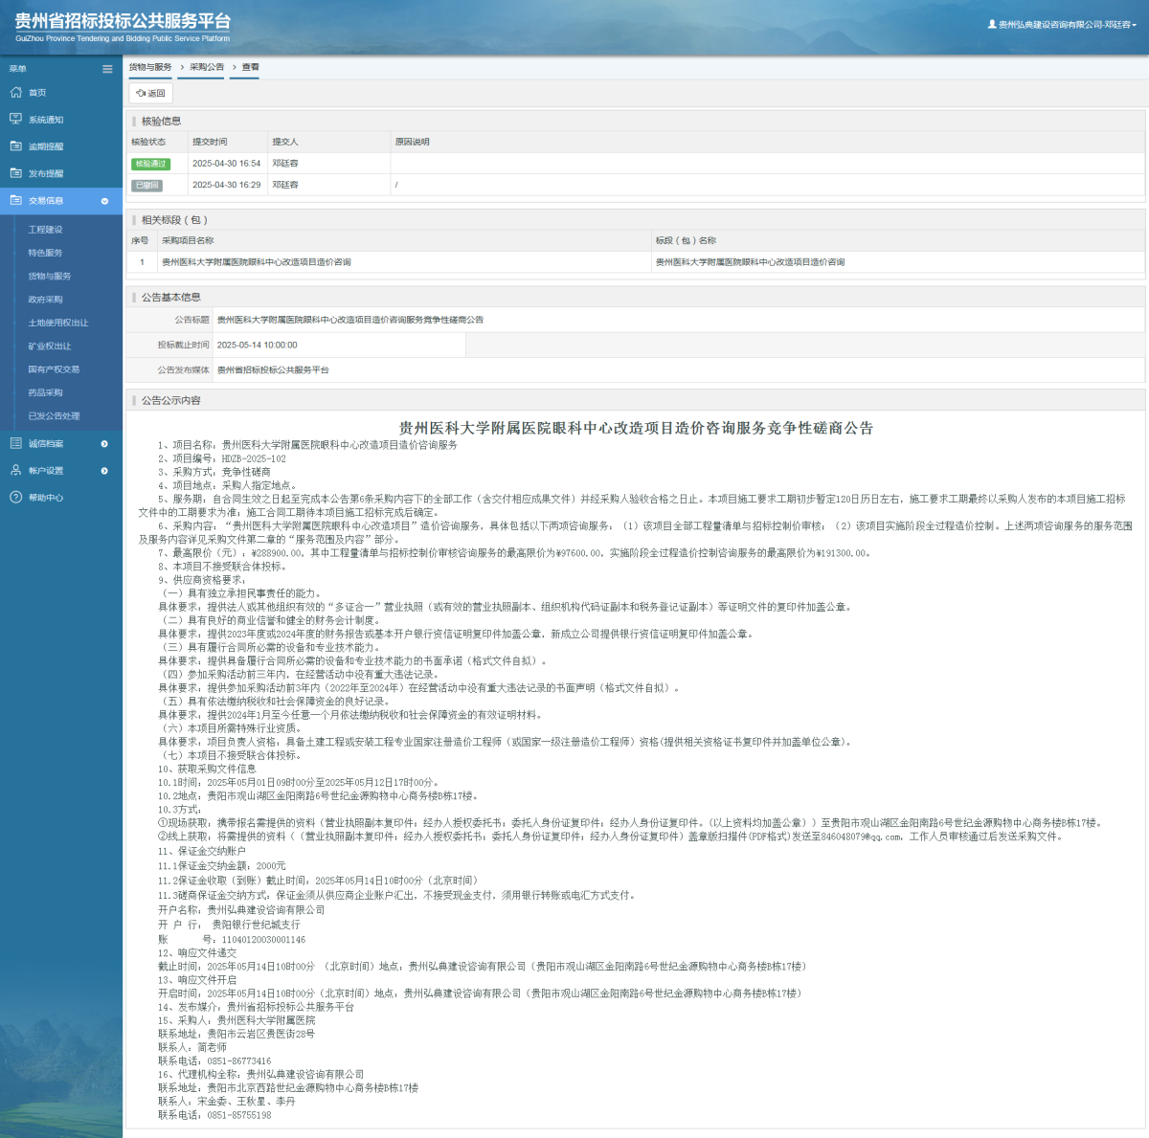The width and height of the screenshot is (1149, 1138).
Task: Expand the 诚信档案 submenu arrow
Action: point(104,444)
